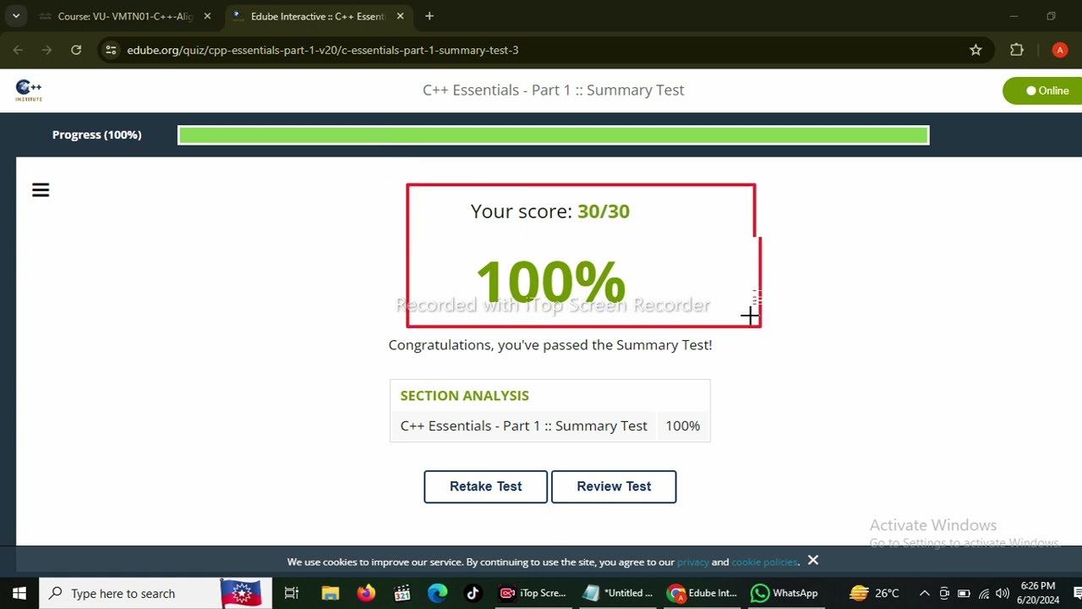The width and height of the screenshot is (1082, 609).
Task: Open the Windows Start menu
Action: click(x=19, y=593)
